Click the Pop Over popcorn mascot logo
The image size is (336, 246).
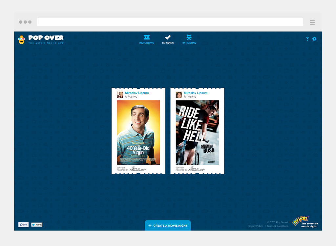click(x=22, y=39)
